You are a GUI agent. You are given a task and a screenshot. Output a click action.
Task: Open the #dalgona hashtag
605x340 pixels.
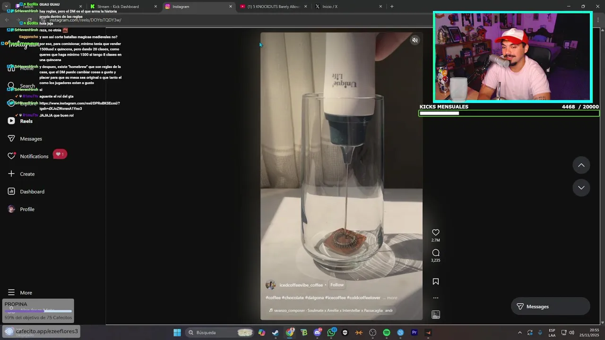click(314, 298)
